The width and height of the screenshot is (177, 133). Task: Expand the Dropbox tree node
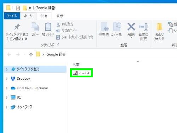[7, 79]
